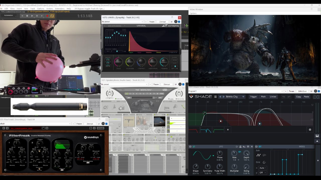
Task: Open the MSEG grid y Off dropdown
Action: pyautogui.click(x=262, y=172)
